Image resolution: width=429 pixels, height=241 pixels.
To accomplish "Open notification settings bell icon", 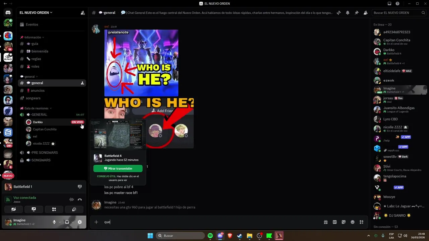I will 348,13.
